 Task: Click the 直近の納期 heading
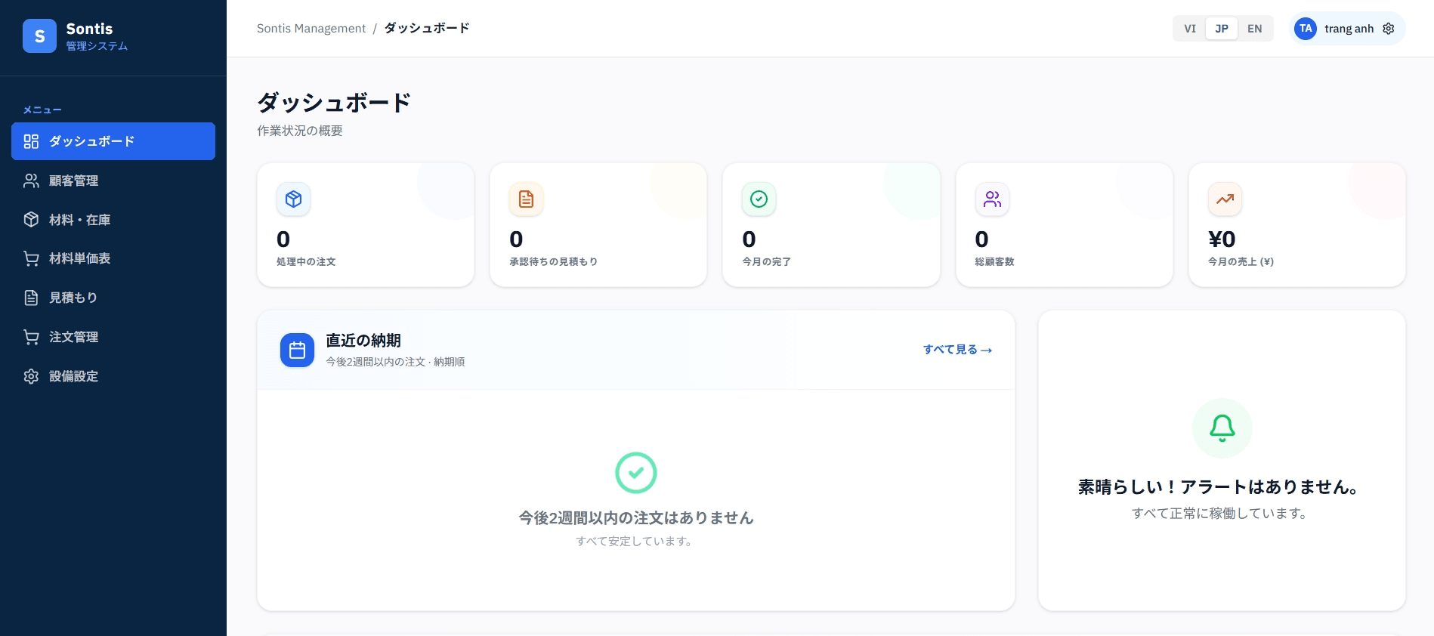coord(363,341)
